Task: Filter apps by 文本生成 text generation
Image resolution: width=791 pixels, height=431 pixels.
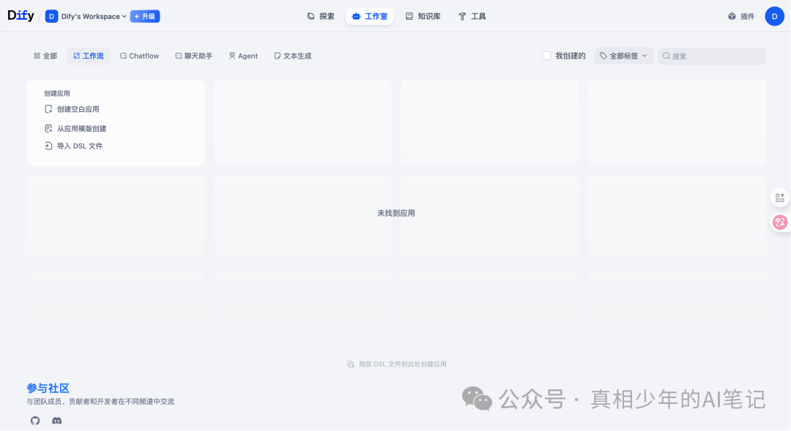Action: 292,56
